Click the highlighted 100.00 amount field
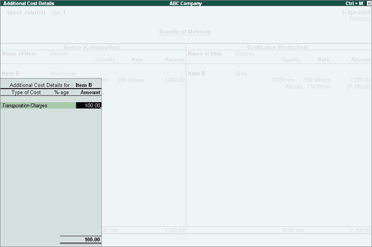The image size is (372, 247). point(89,105)
